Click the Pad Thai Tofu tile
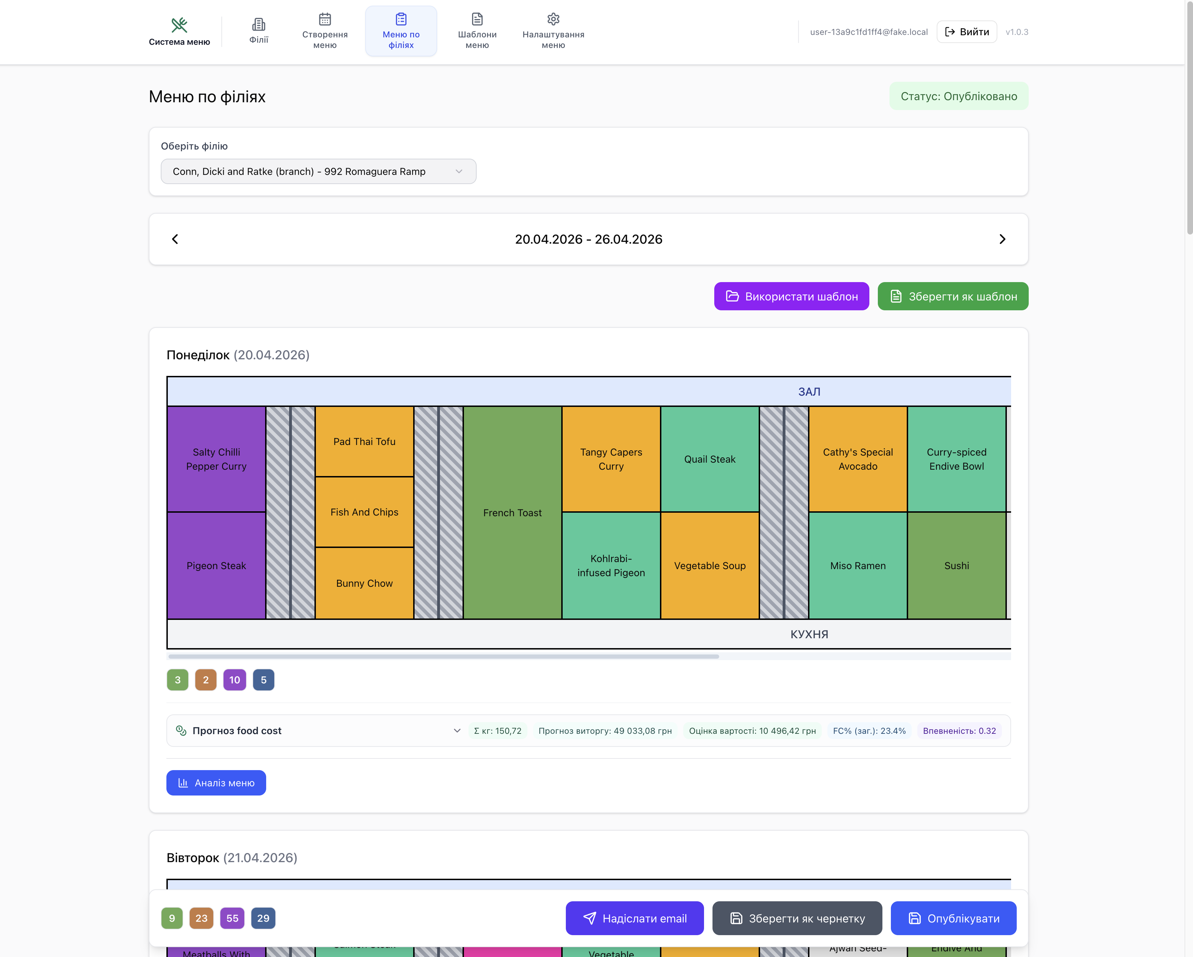 (365, 441)
